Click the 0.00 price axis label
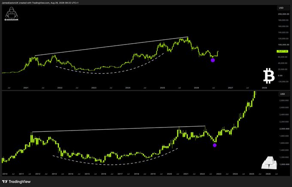Viewport: 292px width, 187px height. coord(280,75)
